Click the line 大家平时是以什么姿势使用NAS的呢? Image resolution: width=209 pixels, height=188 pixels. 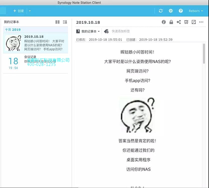pyautogui.click(x=137, y=62)
